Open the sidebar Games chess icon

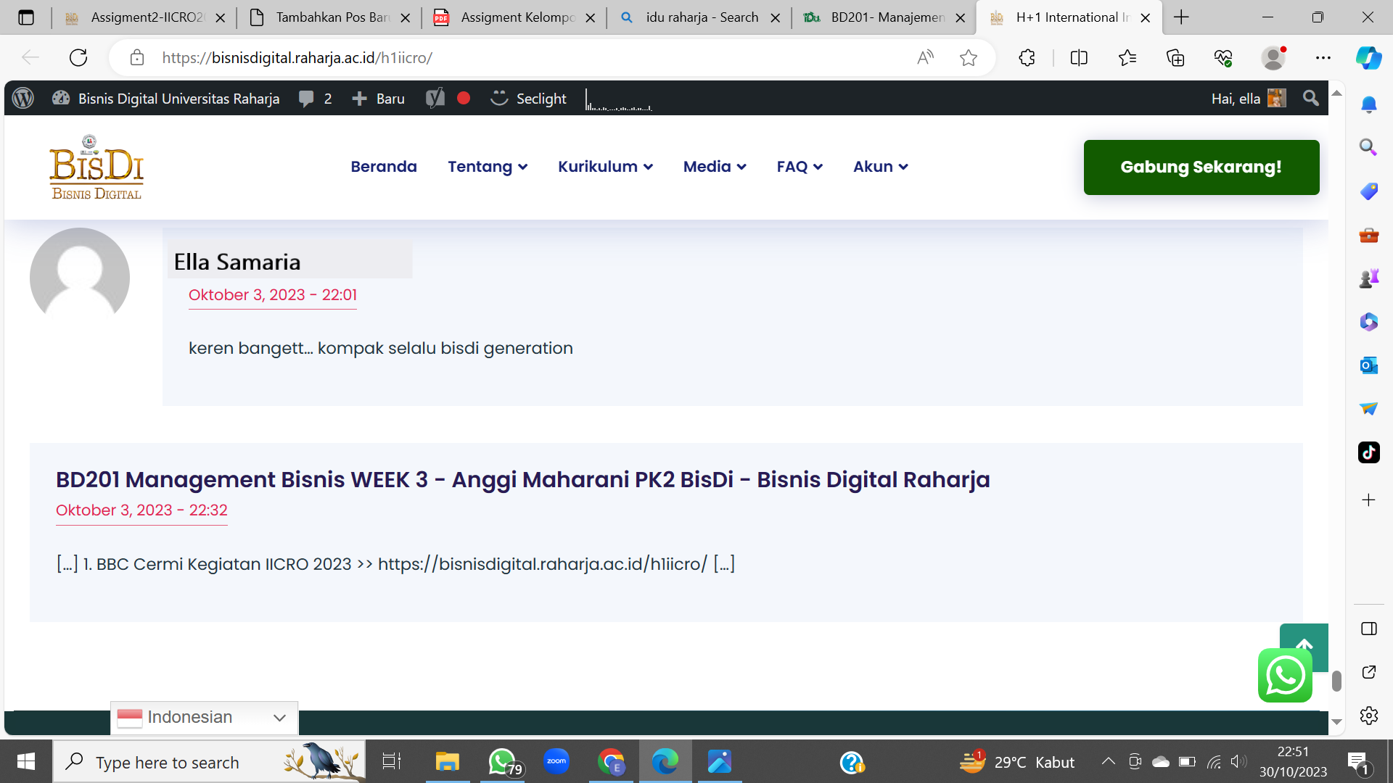click(x=1369, y=278)
